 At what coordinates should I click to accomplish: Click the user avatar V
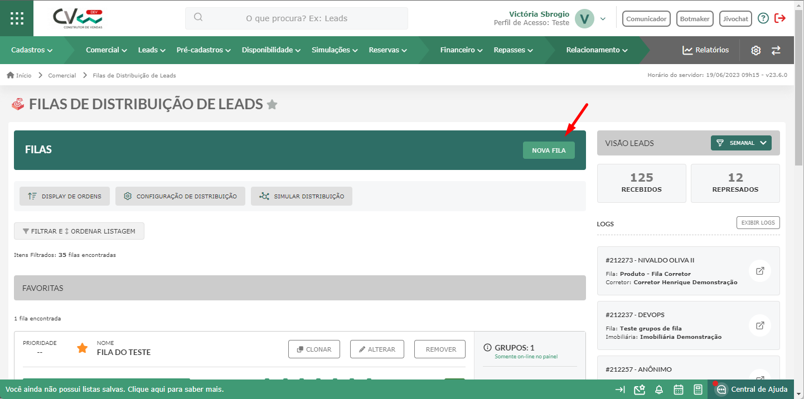584,18
